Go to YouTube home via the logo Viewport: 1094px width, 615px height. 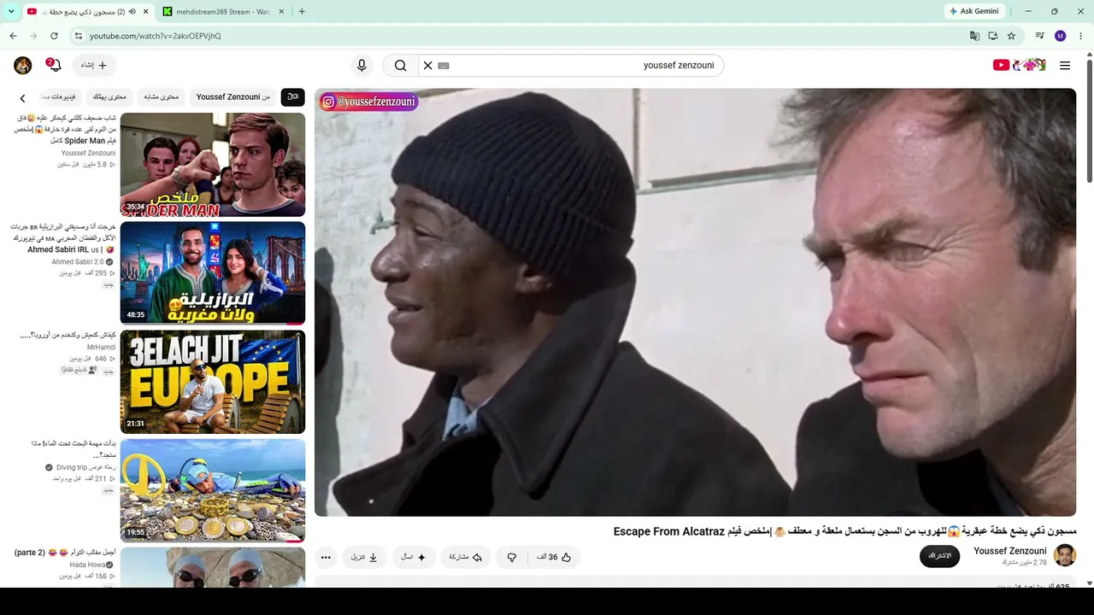(x=1020, y=65)
